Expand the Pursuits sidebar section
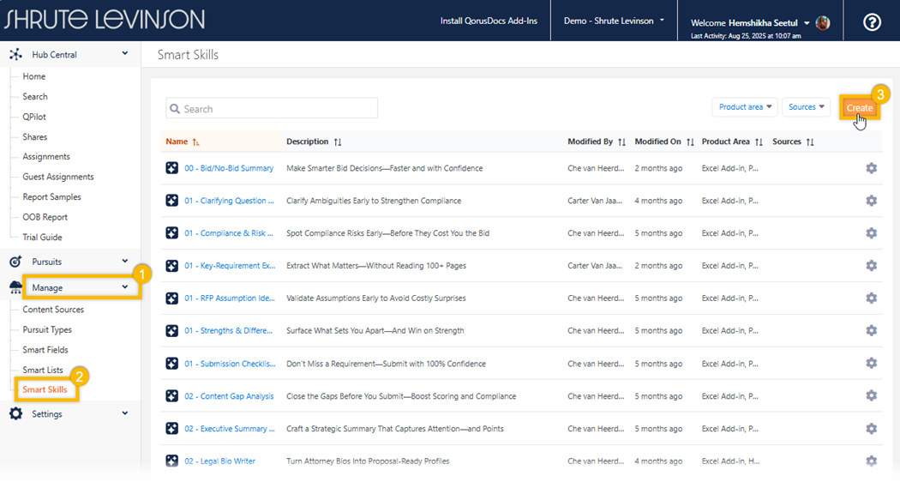Screen dimensions: 900x482 [125, 262]
